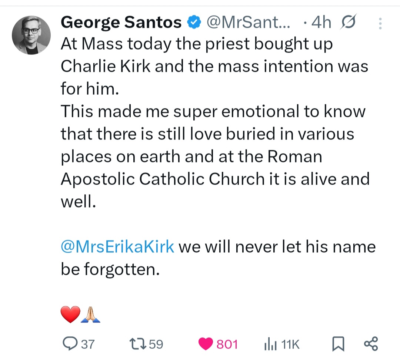Open the @MrsErikaKirk mention link
The height and width of the screenshot is (363, 400).
point(117,247)
